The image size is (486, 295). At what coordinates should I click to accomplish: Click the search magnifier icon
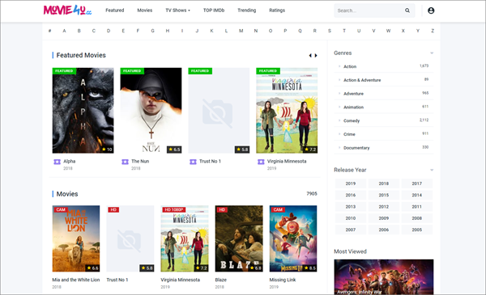(407, 11)
